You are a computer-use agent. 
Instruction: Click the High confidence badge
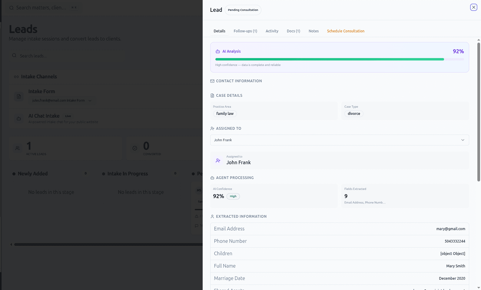pos(233,196)
